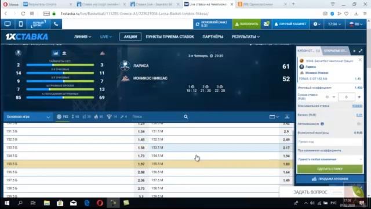Open Личный кабинет account button
This screenshot has height=209, width=371.
(x=290, y=24)
